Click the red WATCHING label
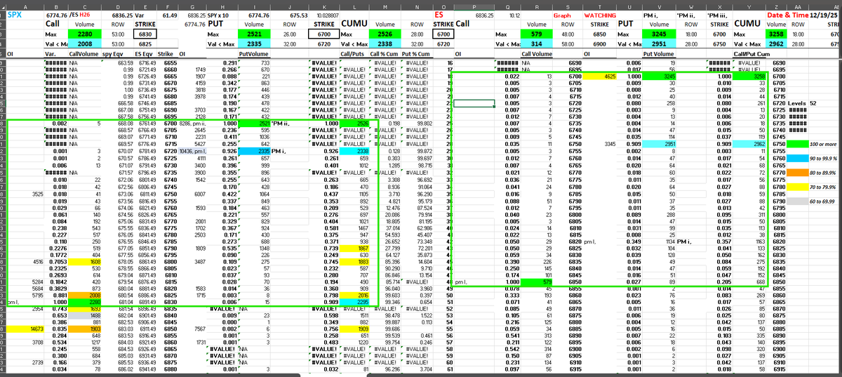The height and width of the screenshot is (377, 842). click(600, 14)
